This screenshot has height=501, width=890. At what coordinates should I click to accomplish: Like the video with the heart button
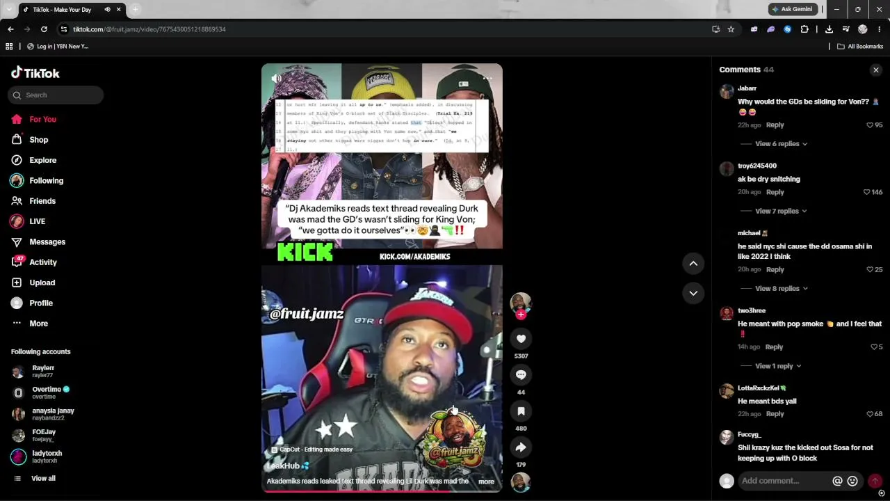point(521,339)
